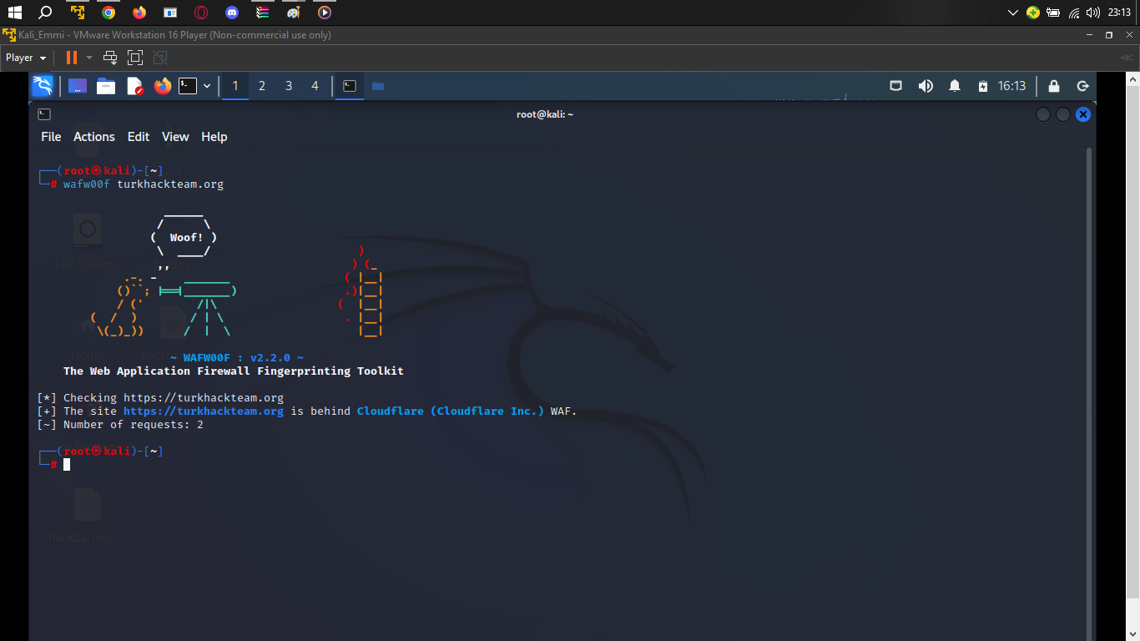The height and width of the screenshot is (641, 1140).
Task: Click the https://turkhackteam.org link in output
Action: tap(204, 411)
